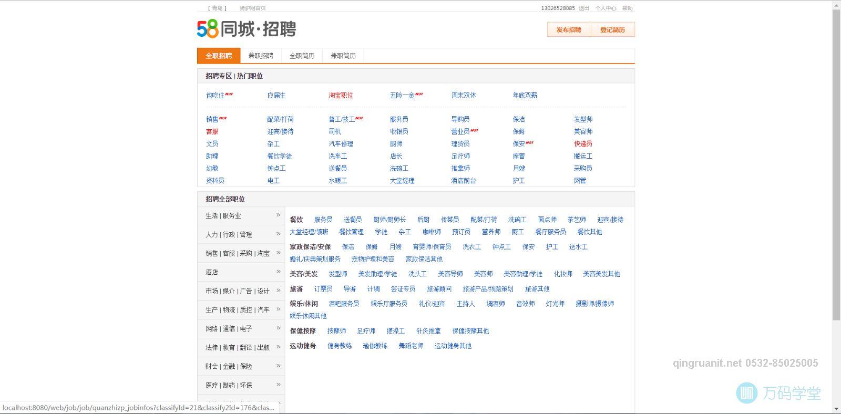
Task: Switch to the 兼职简历 tab
Action: (343, 56)
